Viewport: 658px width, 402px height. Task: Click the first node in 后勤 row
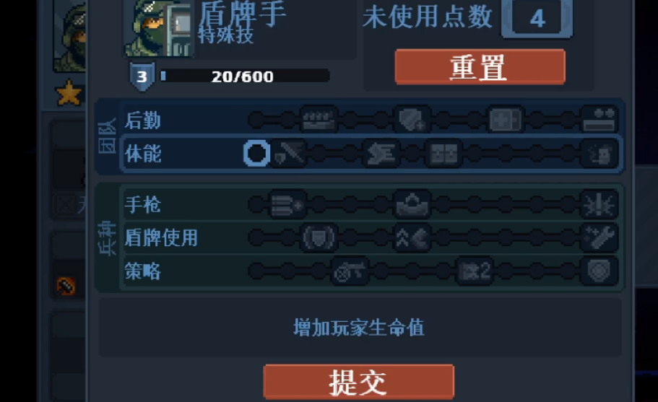click(x=256, y=121)
